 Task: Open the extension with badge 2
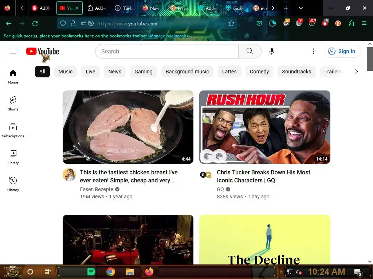tap(286, 23)
